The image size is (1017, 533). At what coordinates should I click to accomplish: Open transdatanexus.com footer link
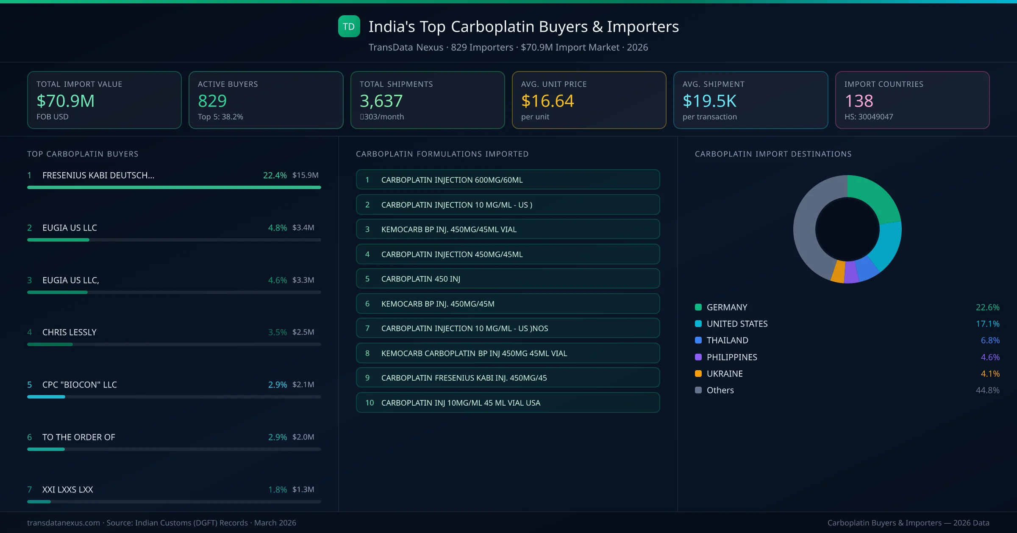[64, 523]
